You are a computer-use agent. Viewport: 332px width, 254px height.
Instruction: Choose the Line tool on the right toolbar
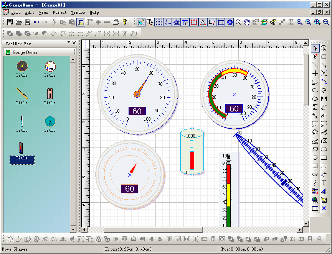(x=315, y=65)
